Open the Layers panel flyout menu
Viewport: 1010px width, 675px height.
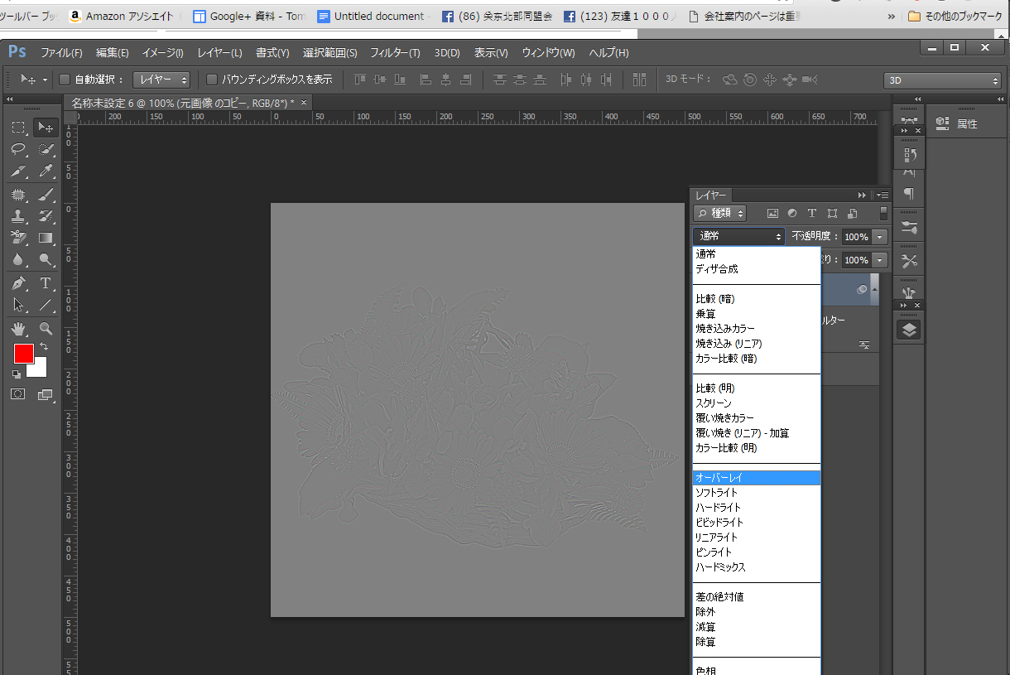(x=882, y=195)
